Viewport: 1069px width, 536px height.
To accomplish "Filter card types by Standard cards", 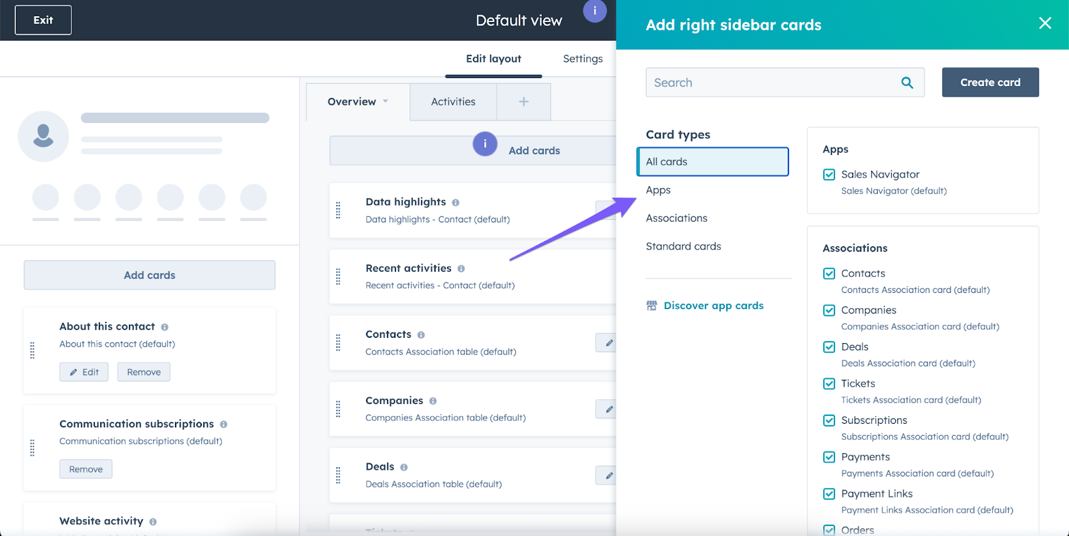I will click(683, 246).
